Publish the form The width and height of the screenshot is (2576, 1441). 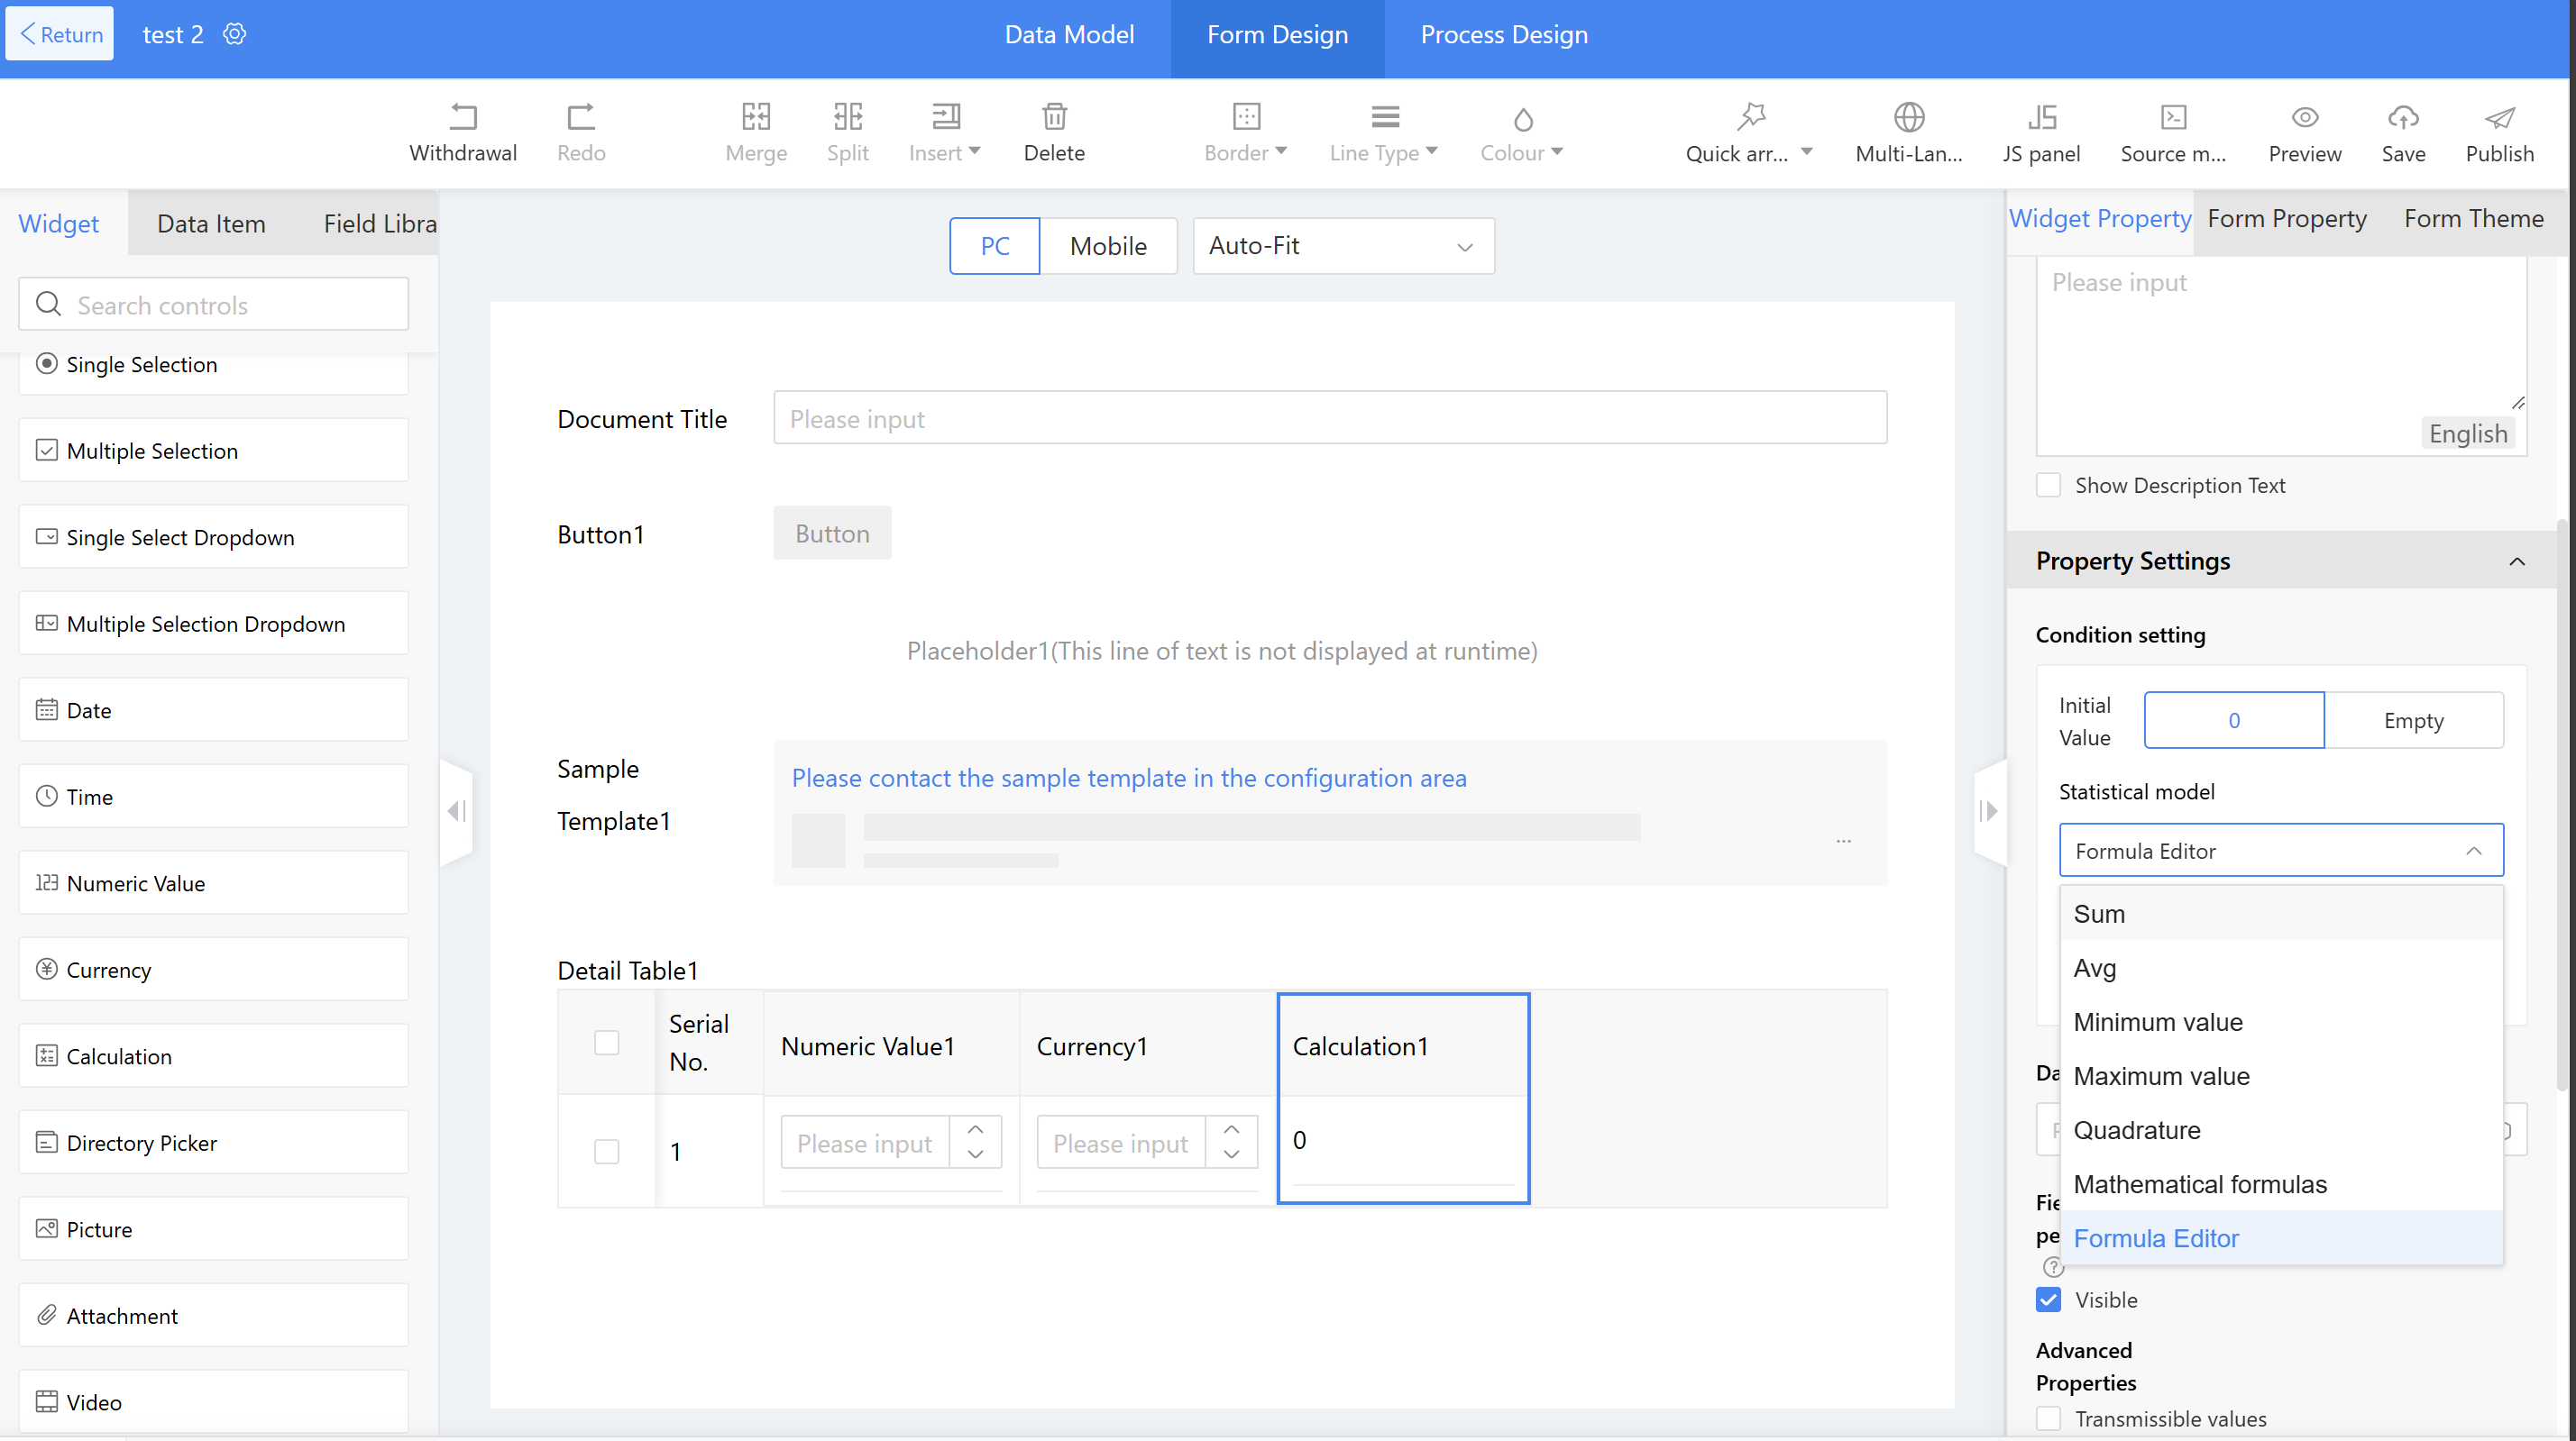pyautogui.click(x=2499, y=118)
